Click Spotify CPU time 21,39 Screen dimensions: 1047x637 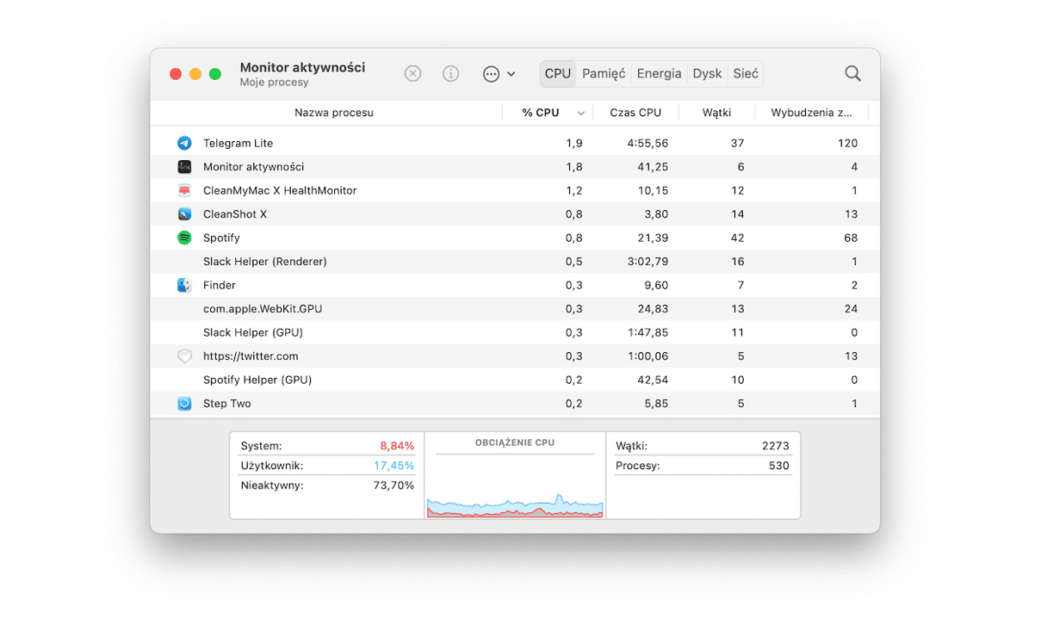click(x=653, y=238)
